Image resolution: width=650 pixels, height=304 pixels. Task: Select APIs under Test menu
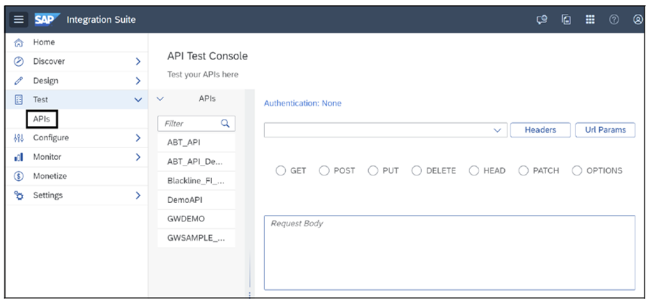click(41, 119)
